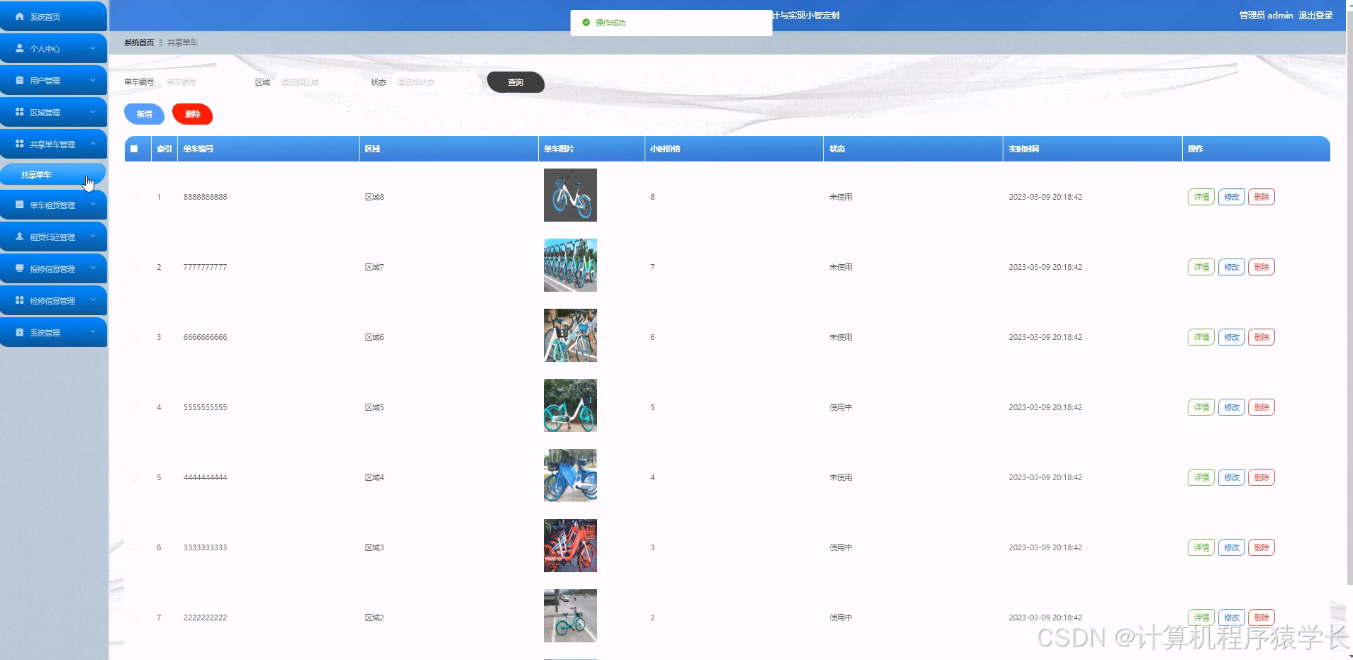Click 删除 for bike 5555555555
The width and height of the screenshot is (1353, 660).
pyautogui.click(x=1262, y=407)
